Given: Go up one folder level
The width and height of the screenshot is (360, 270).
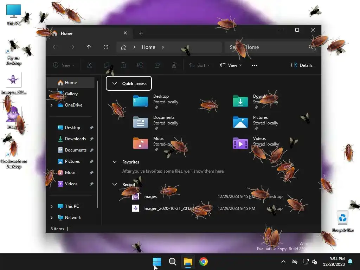Looking at the screenshot, I should tap(89, 47).
